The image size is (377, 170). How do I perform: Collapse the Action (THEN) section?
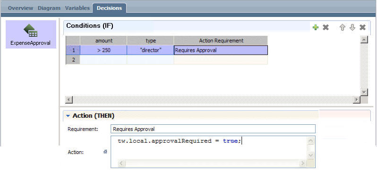coord(68,116)
